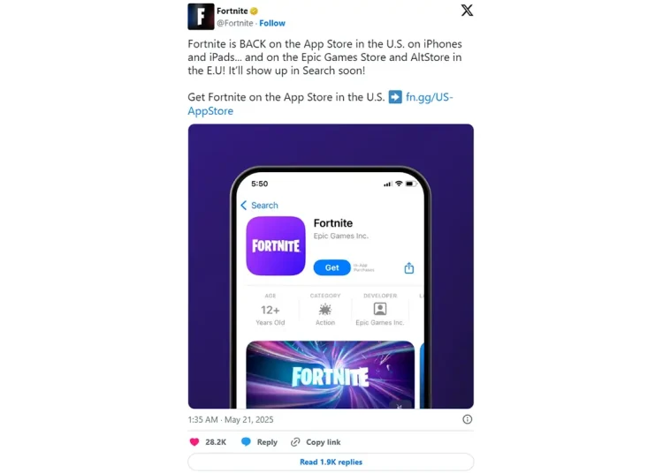Follow the Fortnite account
663x473 pixels.
point(272,23)
